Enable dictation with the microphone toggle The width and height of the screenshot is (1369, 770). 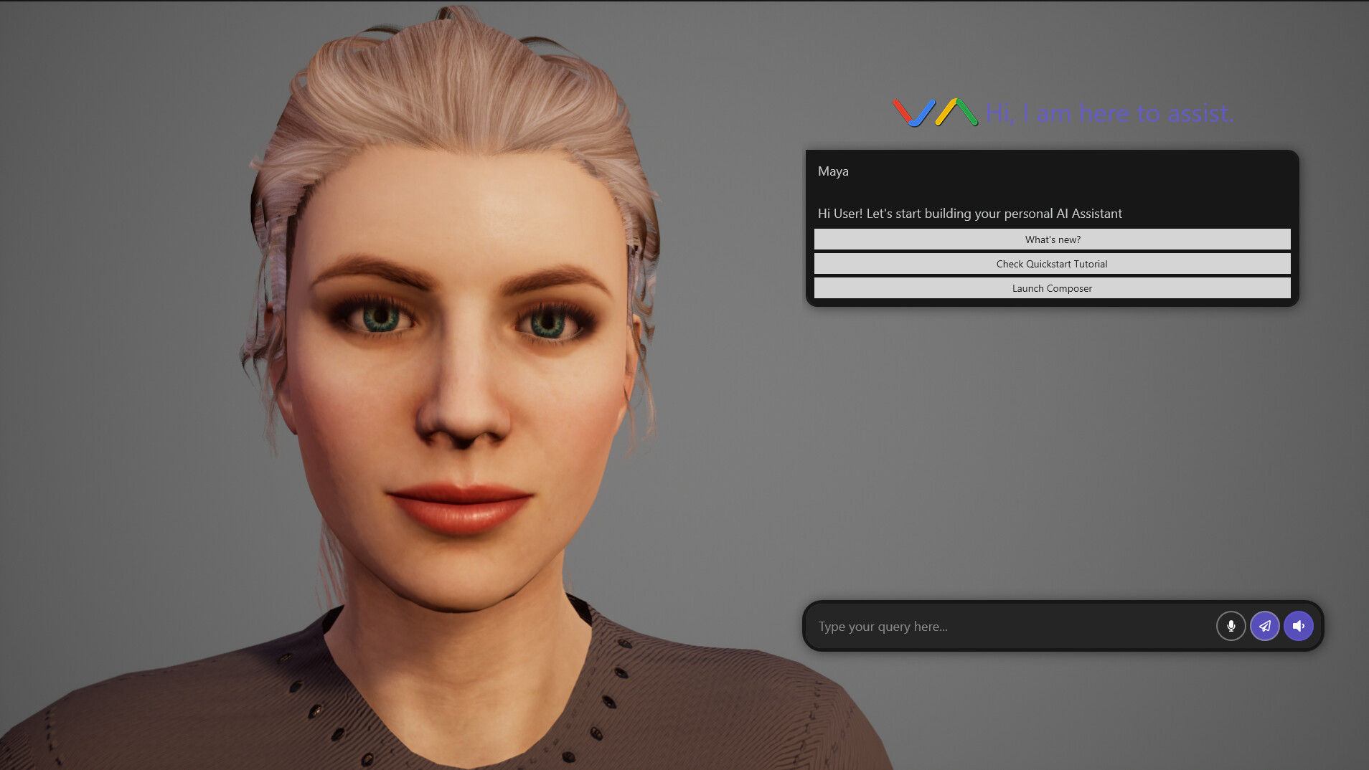pos(1230,626)
